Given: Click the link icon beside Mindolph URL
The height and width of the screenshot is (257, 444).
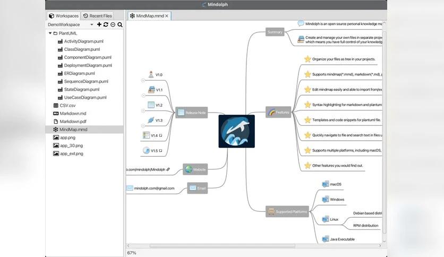Looking at the screenshot, I should point(168,169).
